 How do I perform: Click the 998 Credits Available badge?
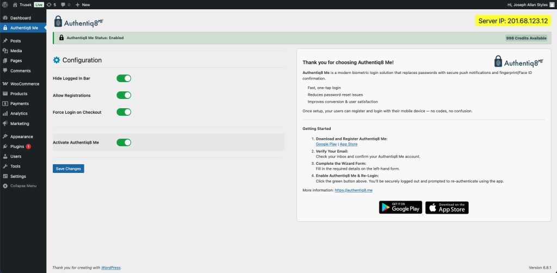pos(526,38)
